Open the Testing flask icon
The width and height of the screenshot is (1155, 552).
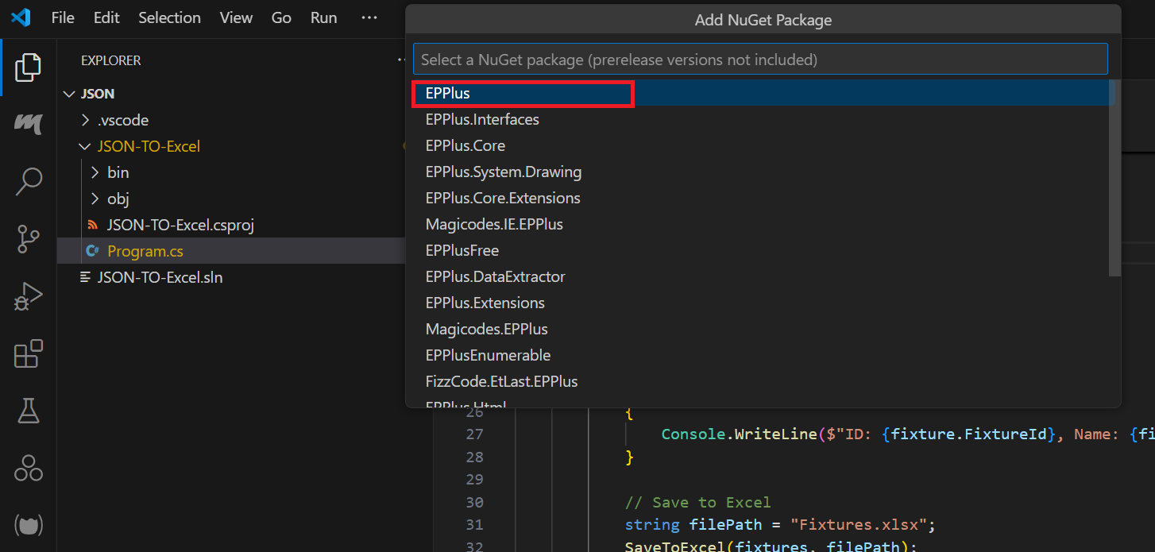point(29,411)
